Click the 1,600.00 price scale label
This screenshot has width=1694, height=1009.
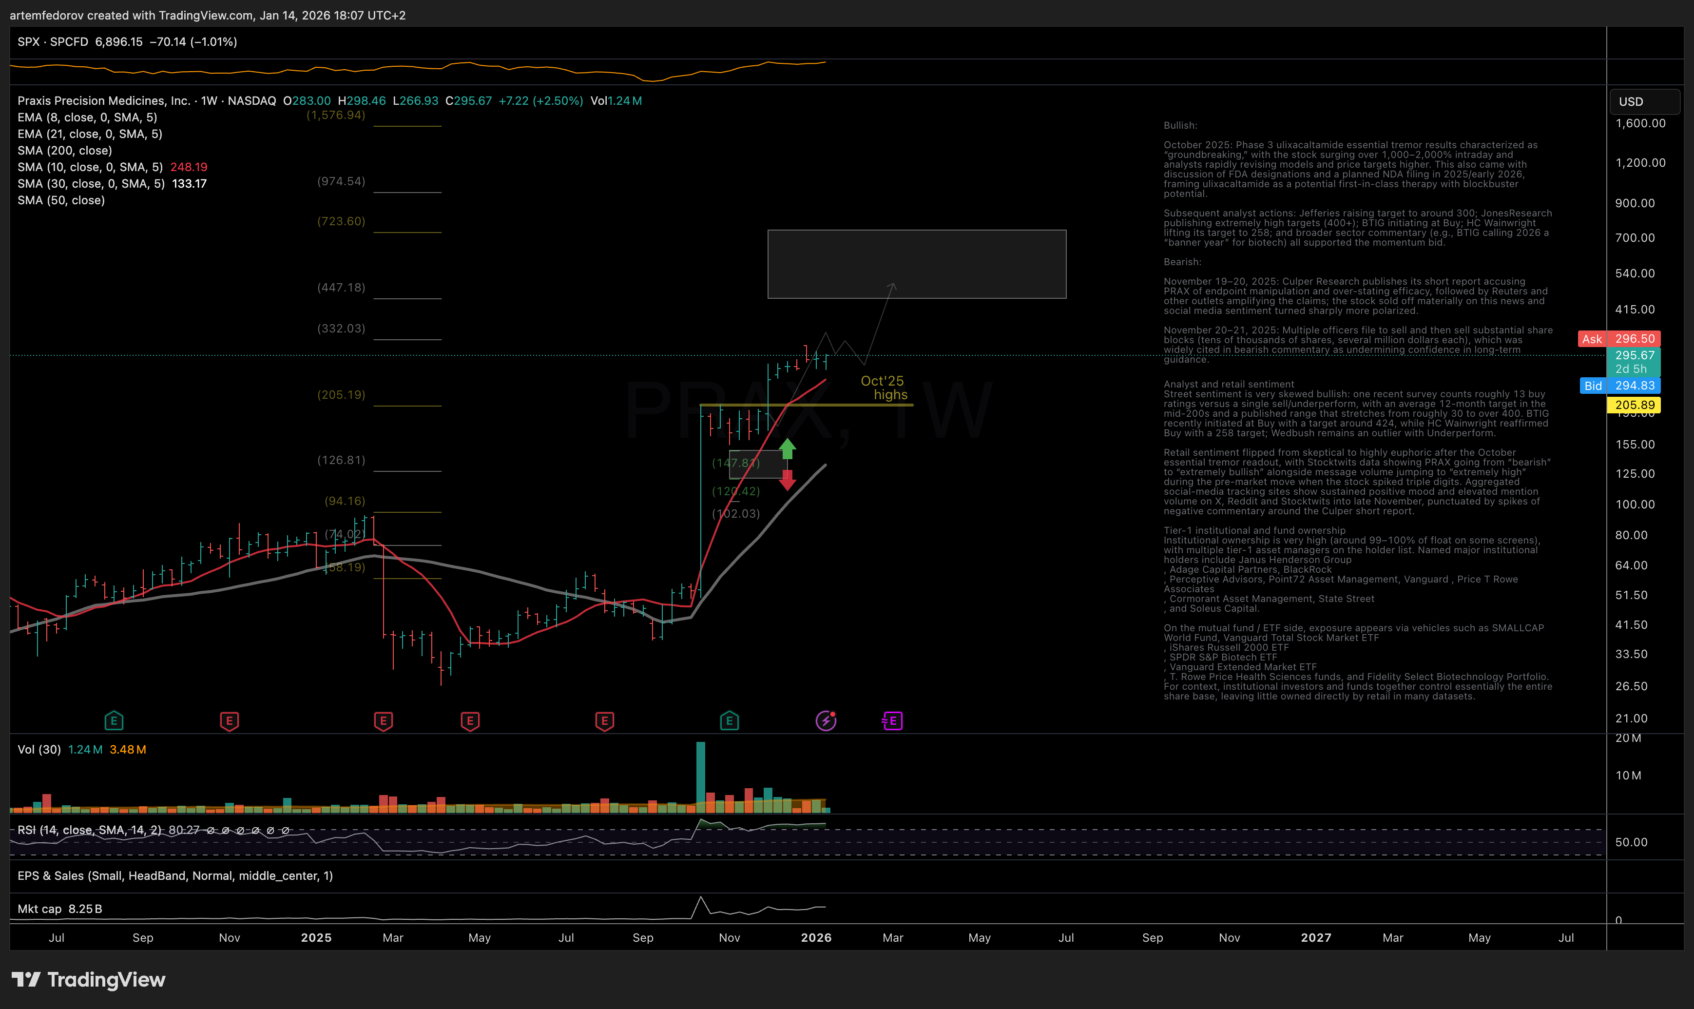(x=1640, y=123)
